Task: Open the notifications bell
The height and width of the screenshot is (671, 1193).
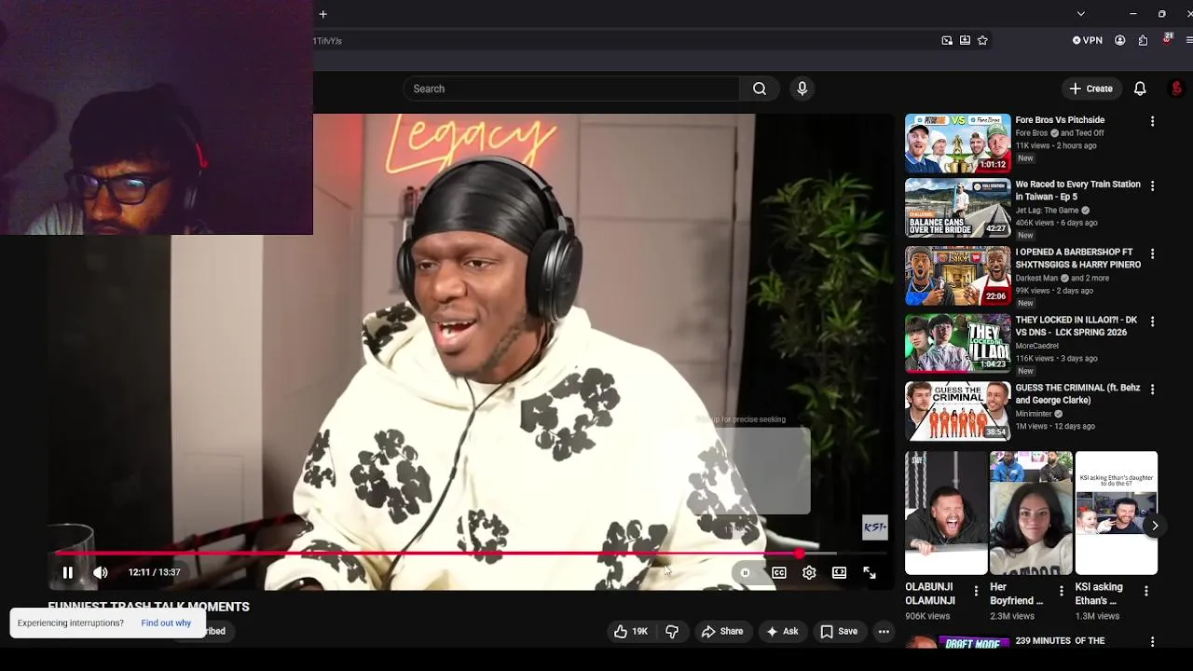Action: (1140, 89)
